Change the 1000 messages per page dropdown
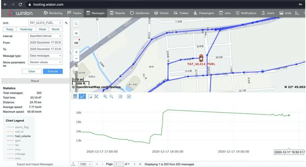This screenshot has width=306, height=167. tap(84, 164)
